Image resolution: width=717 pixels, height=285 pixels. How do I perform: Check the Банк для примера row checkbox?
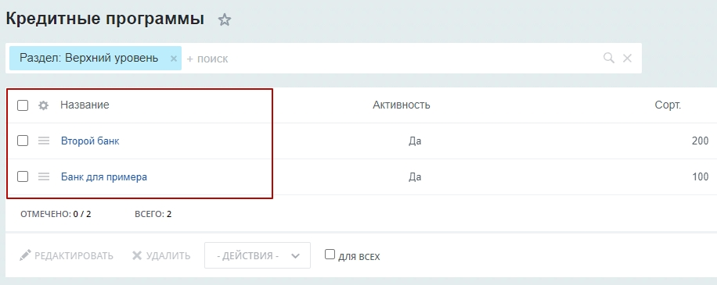coord(23,176)
